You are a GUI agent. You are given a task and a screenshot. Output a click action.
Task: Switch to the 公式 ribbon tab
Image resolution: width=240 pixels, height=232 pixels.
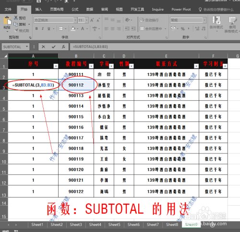coord(75,10)
